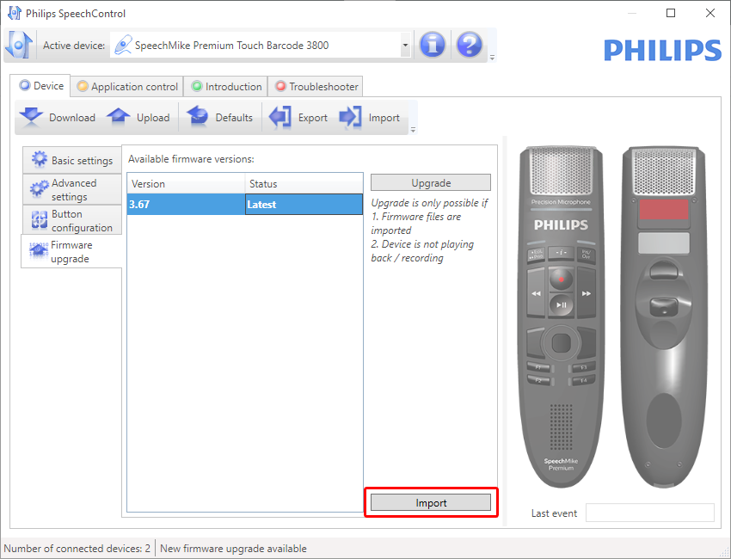The width and height of the screenshot is (731, 559).
Task: Click fast forward button on SpeechMike image
Action: coord(586,293)
